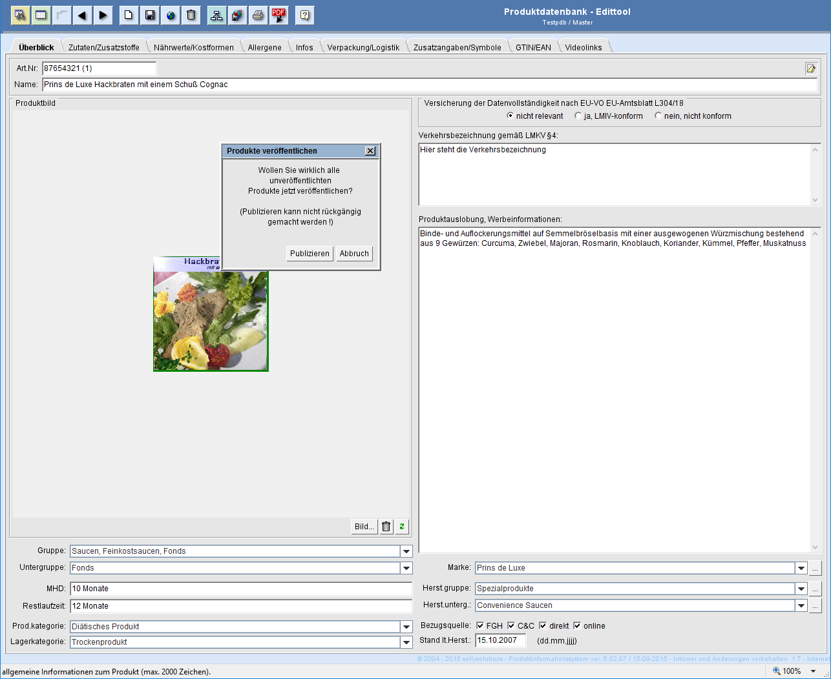The height and width of the screenshot is (679, 831).
Task: Switch to the Zusatzangaben/Symbole tab
Action: (458, 47)
